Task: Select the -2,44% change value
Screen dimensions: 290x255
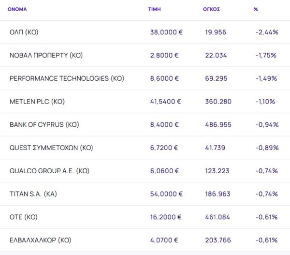Action: coord(267,32)
